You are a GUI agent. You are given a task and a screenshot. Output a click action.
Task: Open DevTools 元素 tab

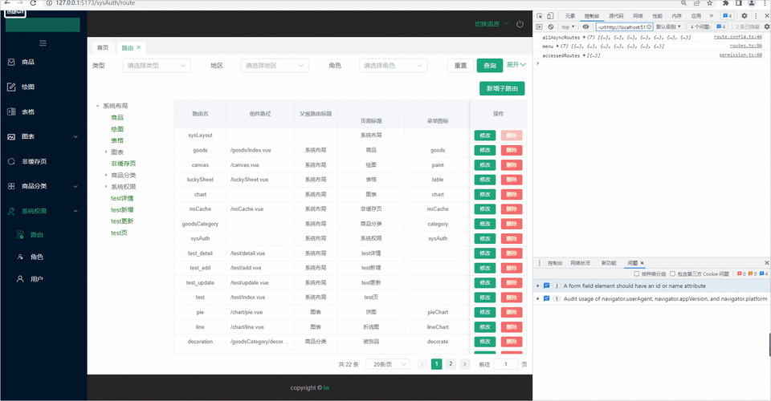coord(570,16)
